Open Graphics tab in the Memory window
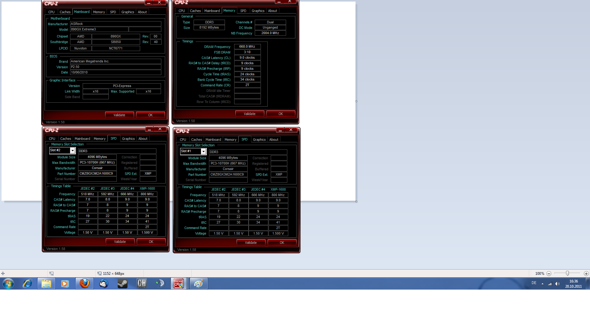The image size is (590, 332). click(258, 11)
